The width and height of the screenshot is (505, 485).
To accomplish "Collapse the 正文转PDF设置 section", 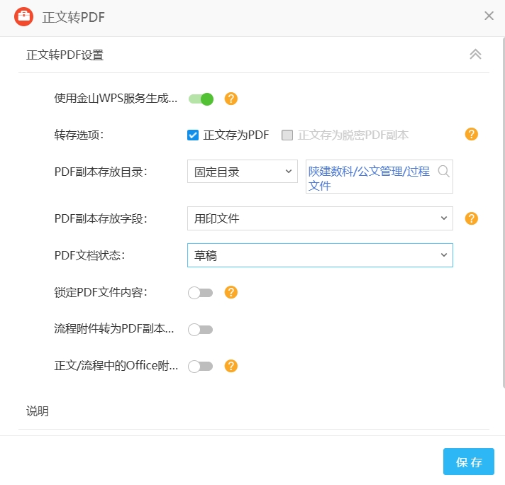I will [x=475, y=55].
